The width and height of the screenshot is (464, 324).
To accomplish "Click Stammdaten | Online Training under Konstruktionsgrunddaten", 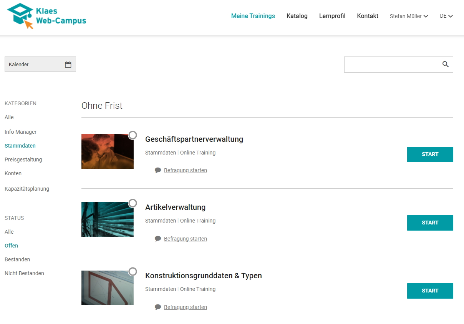I will tap(180, 289).
